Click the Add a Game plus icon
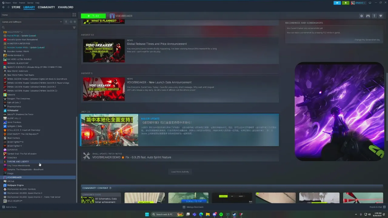 pyautogui.click(x=3, y=207)
